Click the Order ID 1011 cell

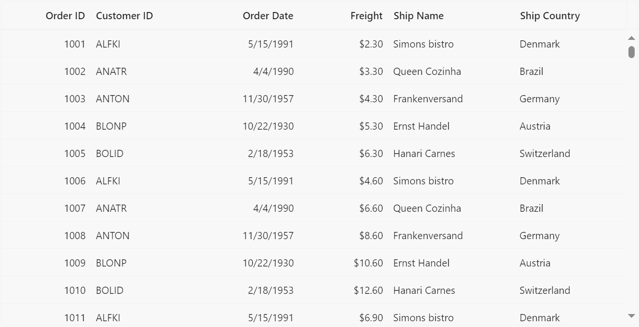74,317
